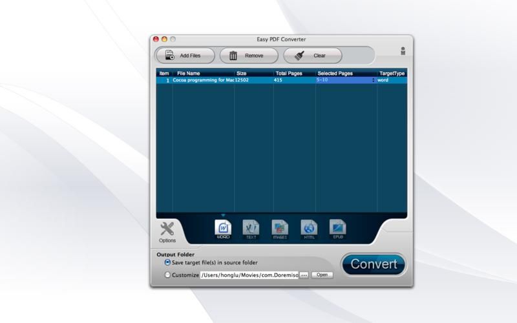Click the File Name column header
This screenshot has height=323, width=517.
(x=204, y=74)
